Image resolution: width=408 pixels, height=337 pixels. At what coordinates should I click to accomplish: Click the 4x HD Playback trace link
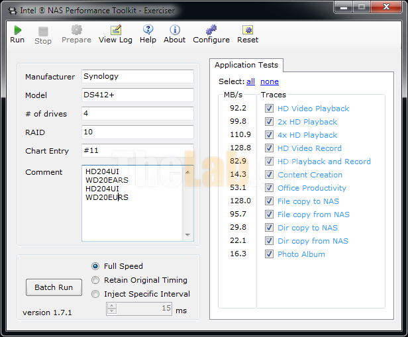pyautogui.click(x=307, y=135)
